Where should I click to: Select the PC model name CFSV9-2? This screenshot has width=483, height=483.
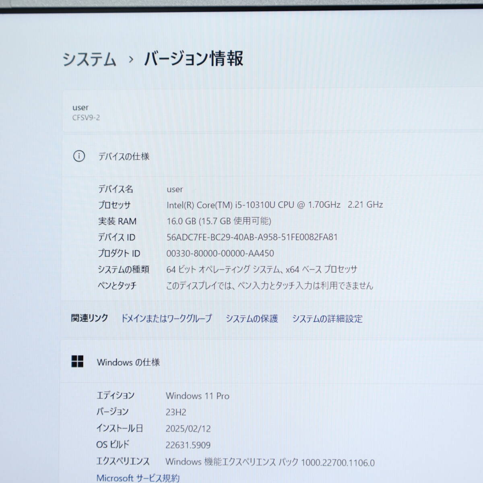click(86, 118)
